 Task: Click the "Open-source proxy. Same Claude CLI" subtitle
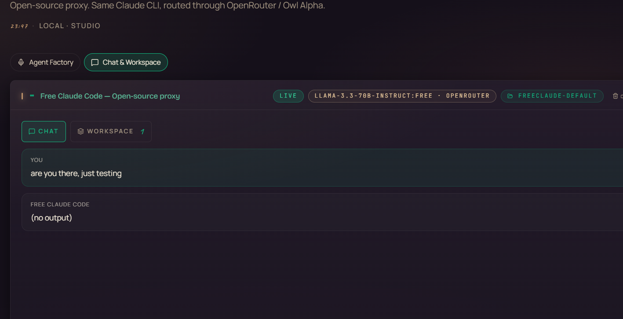coord(168,6)
